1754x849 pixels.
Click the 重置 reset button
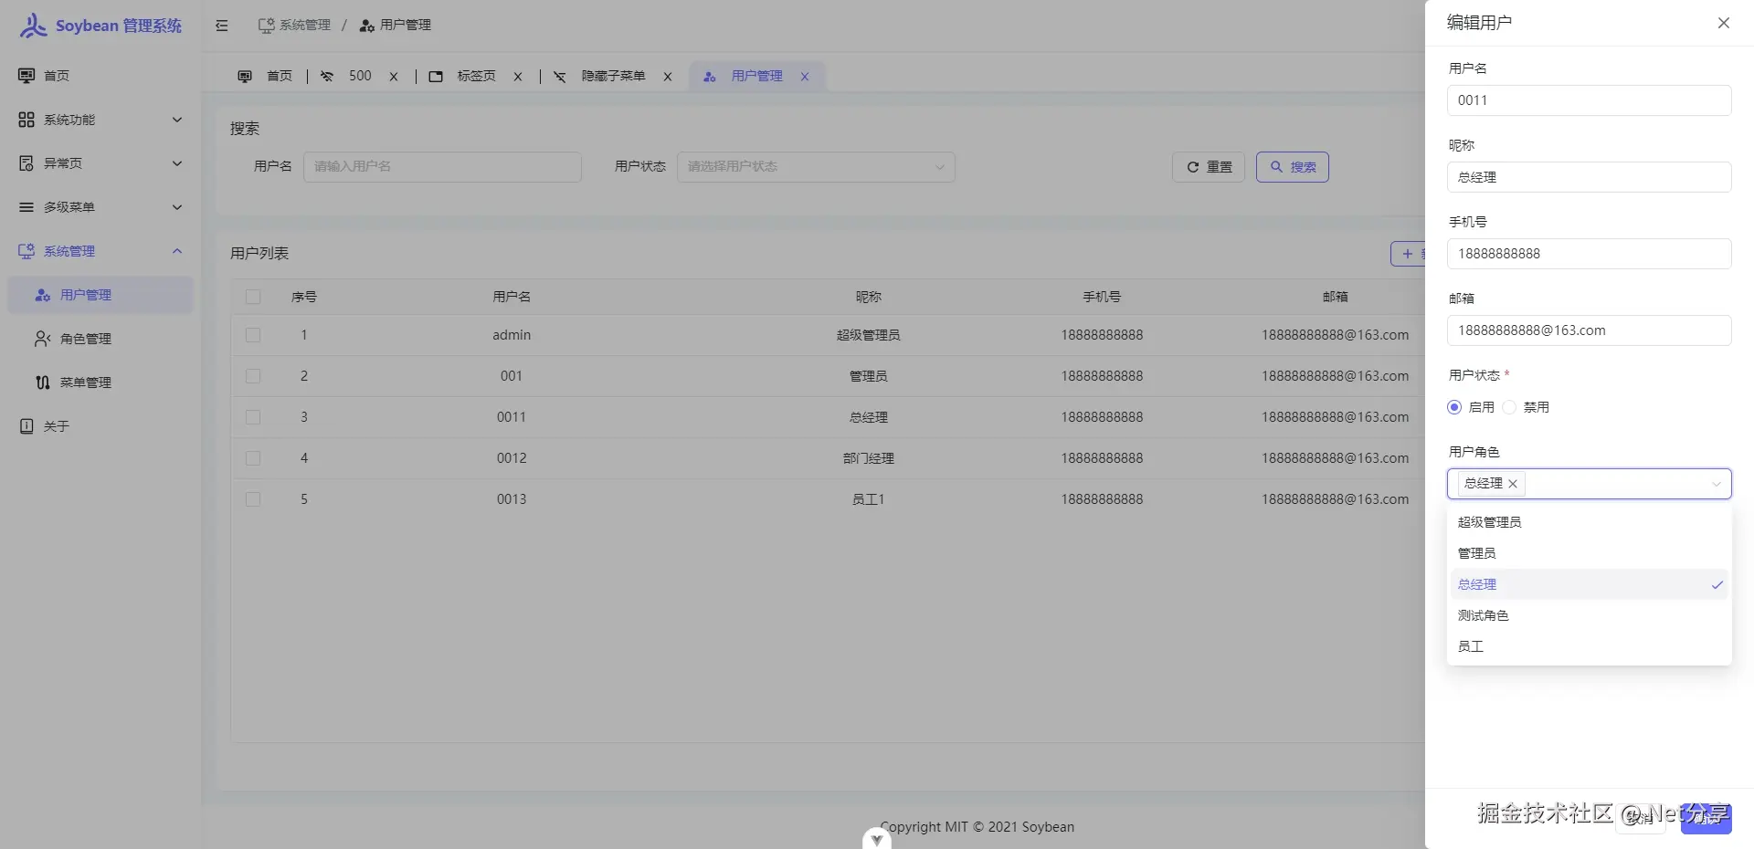click(x=1209, y=167)
